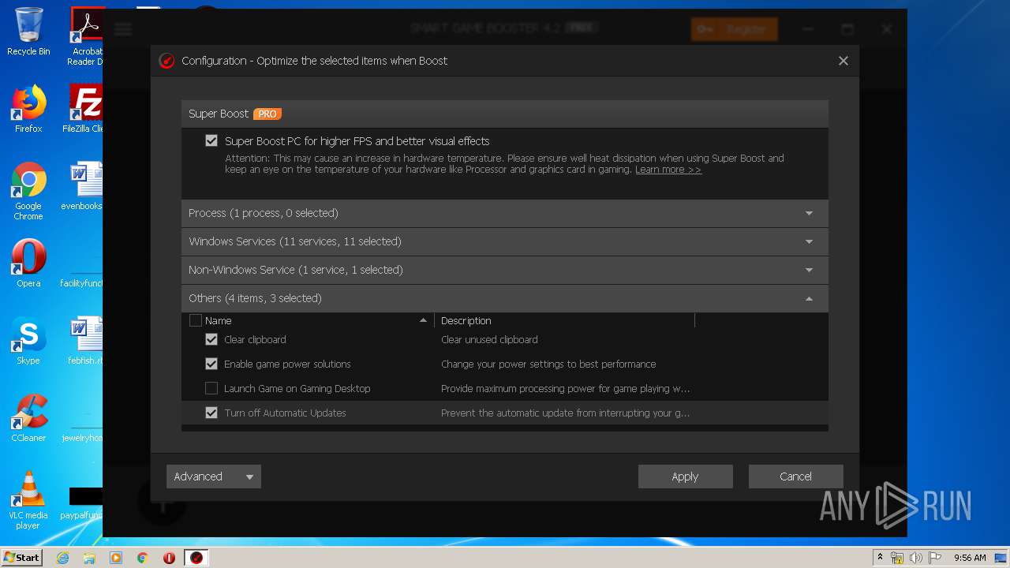Open hamburger menu in Smart Game Booster window
The width and height of the screenshot is (1010, 568).
coord(123,29)
